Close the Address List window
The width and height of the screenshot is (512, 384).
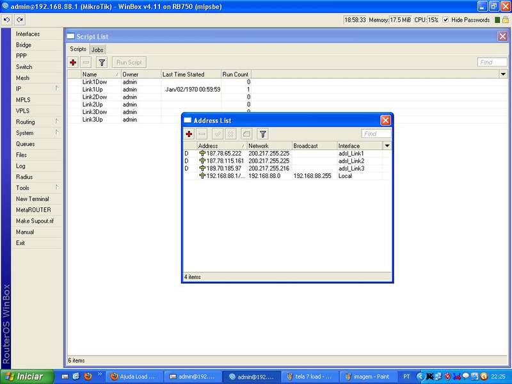[386, 120]
